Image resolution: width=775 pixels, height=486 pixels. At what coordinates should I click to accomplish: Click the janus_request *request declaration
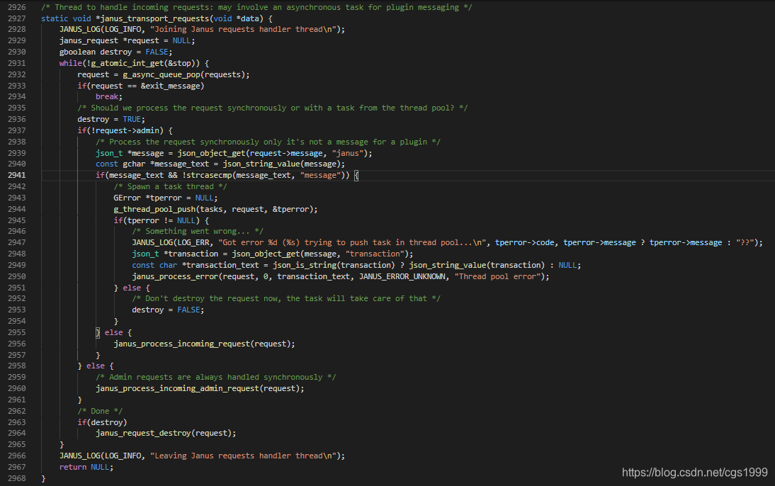point(127,40)
